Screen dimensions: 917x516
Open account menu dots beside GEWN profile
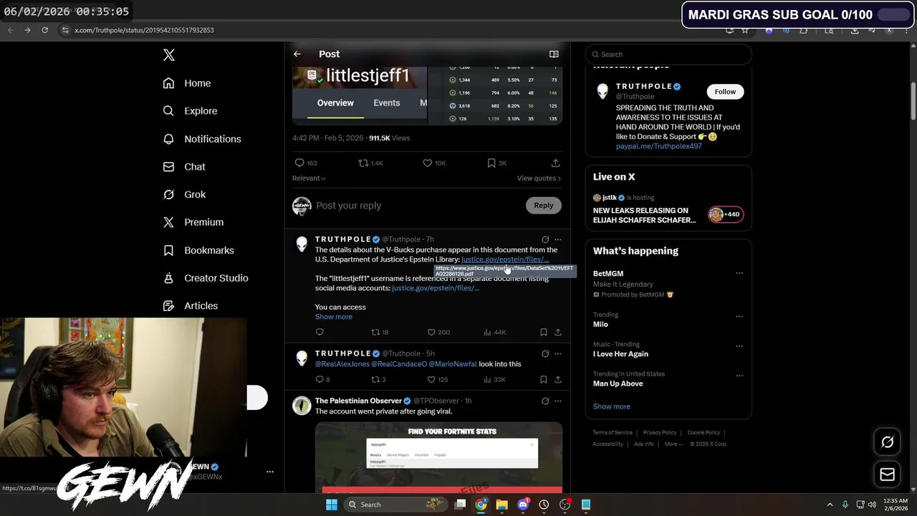(x=270, y=472)
